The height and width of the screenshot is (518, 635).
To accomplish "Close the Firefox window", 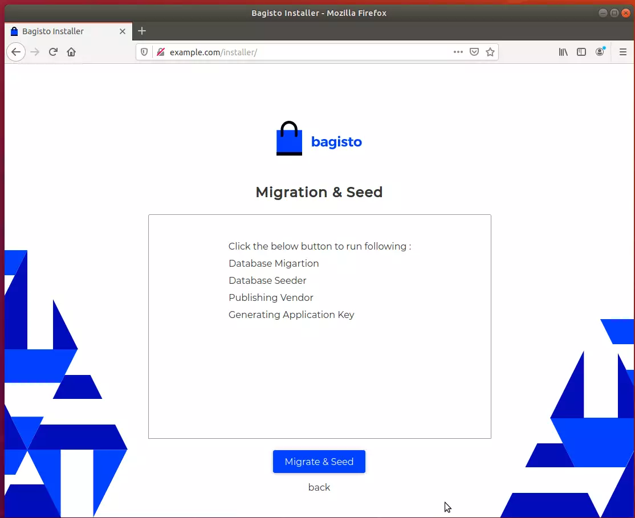I will tap(626, 13).
